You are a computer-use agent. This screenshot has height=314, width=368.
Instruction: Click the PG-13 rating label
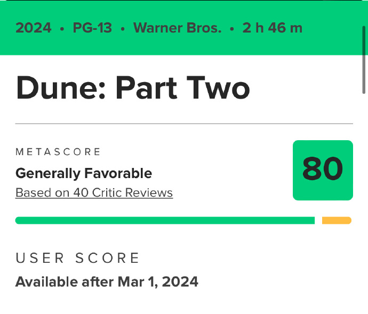coord(92,28)
